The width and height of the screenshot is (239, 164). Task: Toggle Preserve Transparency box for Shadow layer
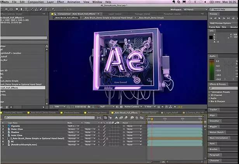82,132
